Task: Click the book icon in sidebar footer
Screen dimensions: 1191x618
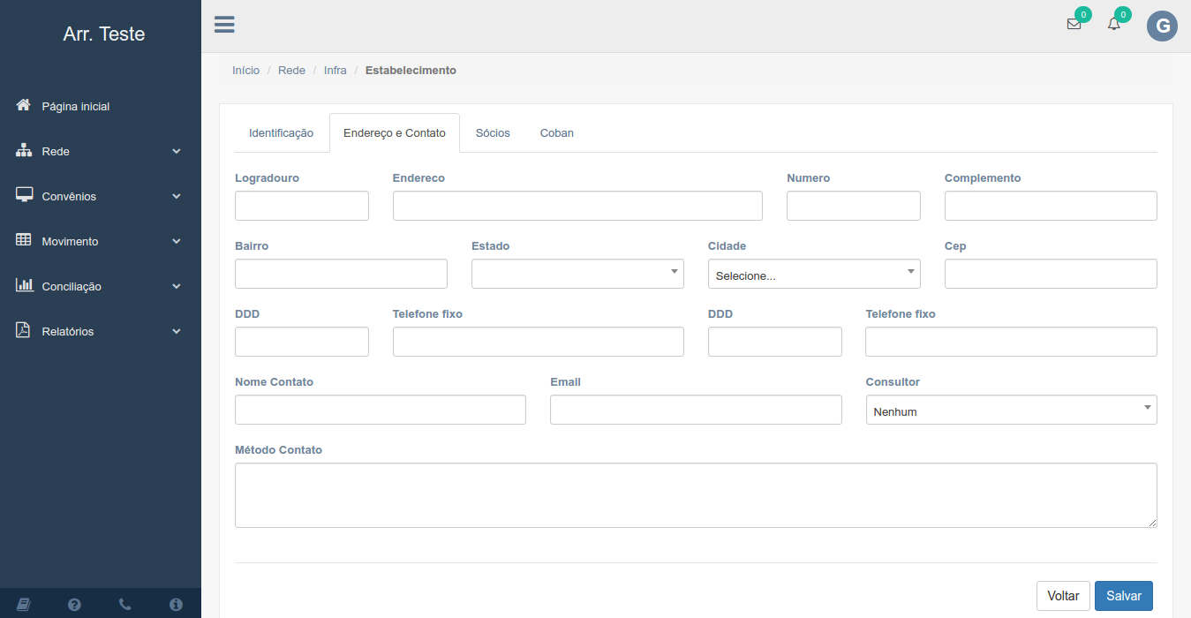Action: (24, 605)
